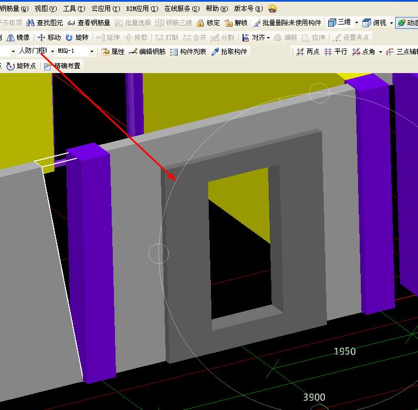Open the Tools (工具) menu
418x410 pixels.
[x=74, y=9]
